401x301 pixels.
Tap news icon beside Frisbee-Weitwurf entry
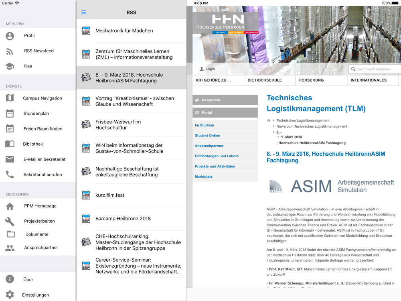tap(86, 124)
